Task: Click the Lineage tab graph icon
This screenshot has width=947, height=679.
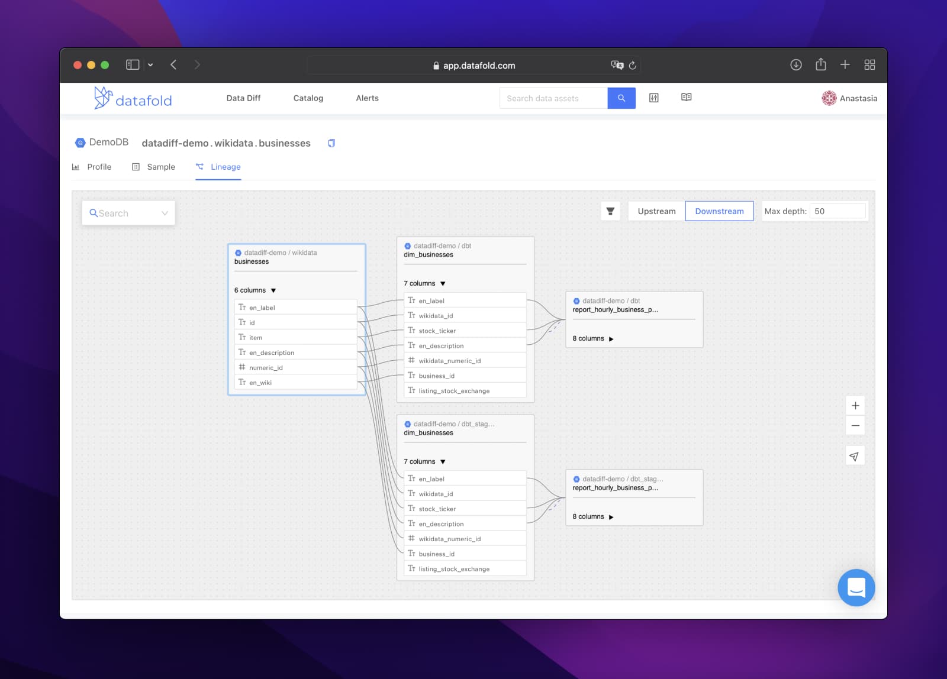Action: 199,167
